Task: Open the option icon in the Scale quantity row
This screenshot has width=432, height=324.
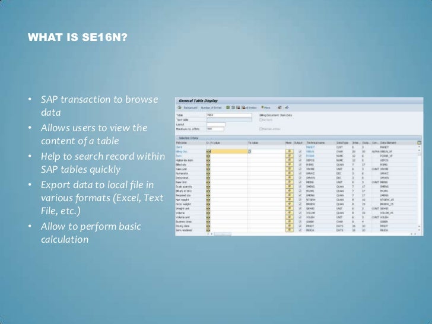Action: [x=208, y=187]
